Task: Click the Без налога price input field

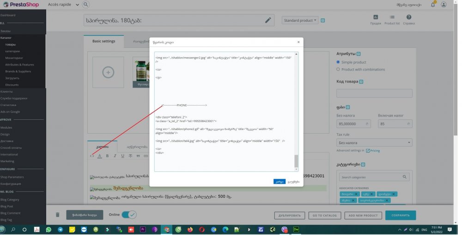Action: tap(353, 124)
